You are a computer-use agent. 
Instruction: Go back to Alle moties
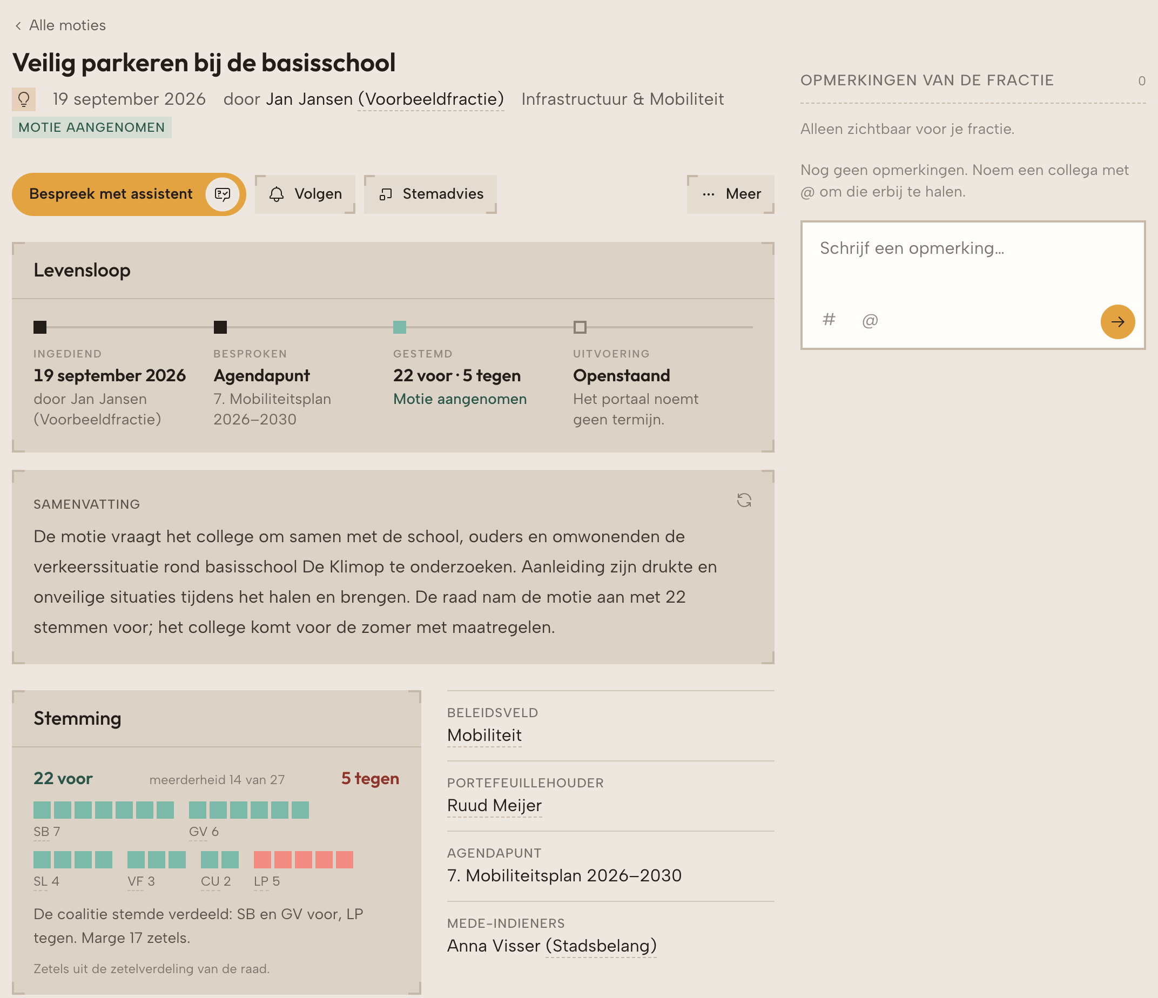60,25
